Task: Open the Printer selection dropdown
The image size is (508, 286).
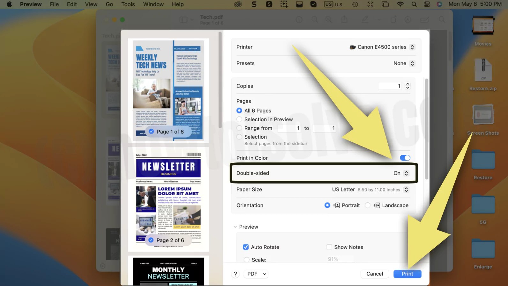Action: point(382,47)
